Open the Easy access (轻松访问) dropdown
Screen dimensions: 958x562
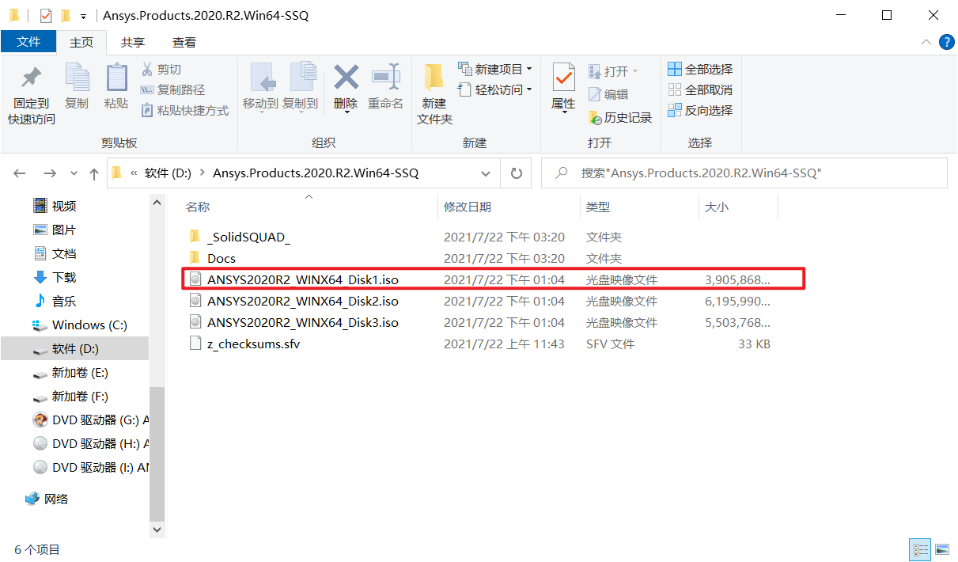pyautogui.click(x=494, y=89)
